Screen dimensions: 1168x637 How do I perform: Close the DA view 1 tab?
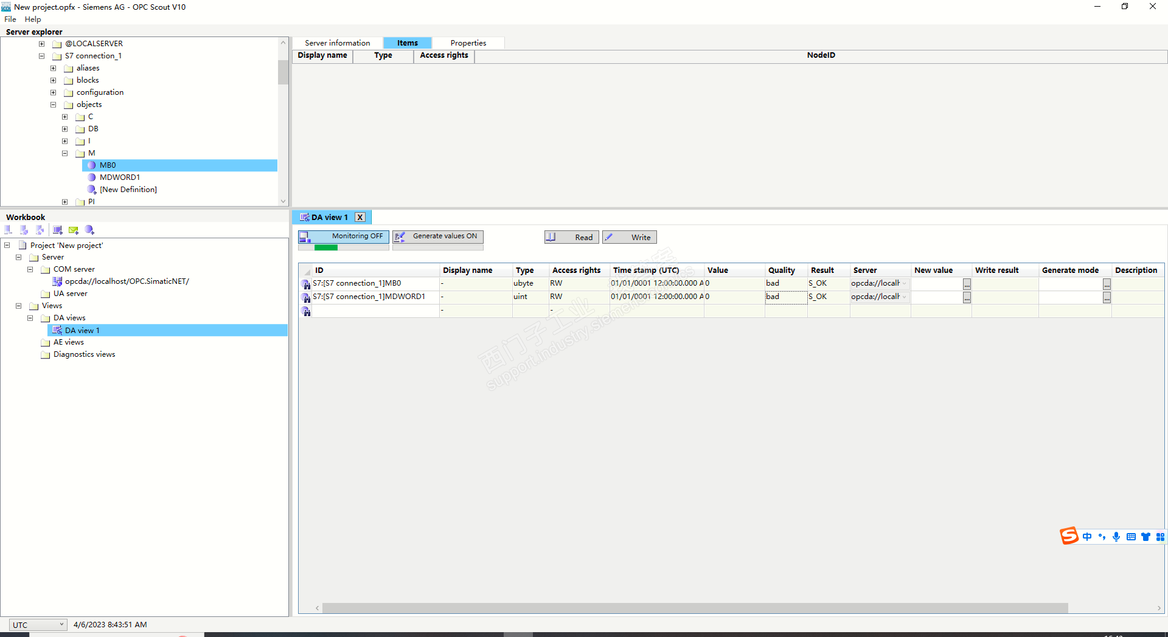pos(360,218)
